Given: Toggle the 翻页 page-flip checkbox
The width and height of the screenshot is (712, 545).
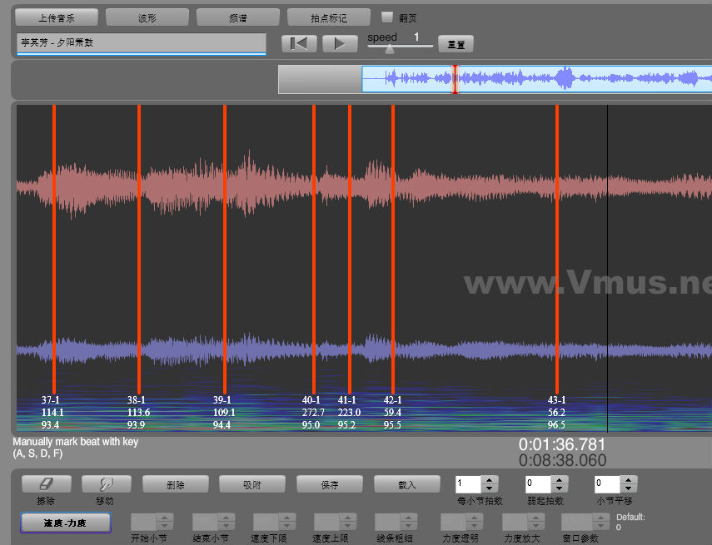Looking at the screenshot, I should click(386, 17).
